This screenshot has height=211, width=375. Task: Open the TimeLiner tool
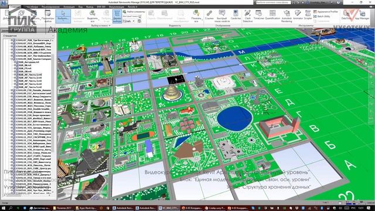pyautogui.click(x=258, y=15)
